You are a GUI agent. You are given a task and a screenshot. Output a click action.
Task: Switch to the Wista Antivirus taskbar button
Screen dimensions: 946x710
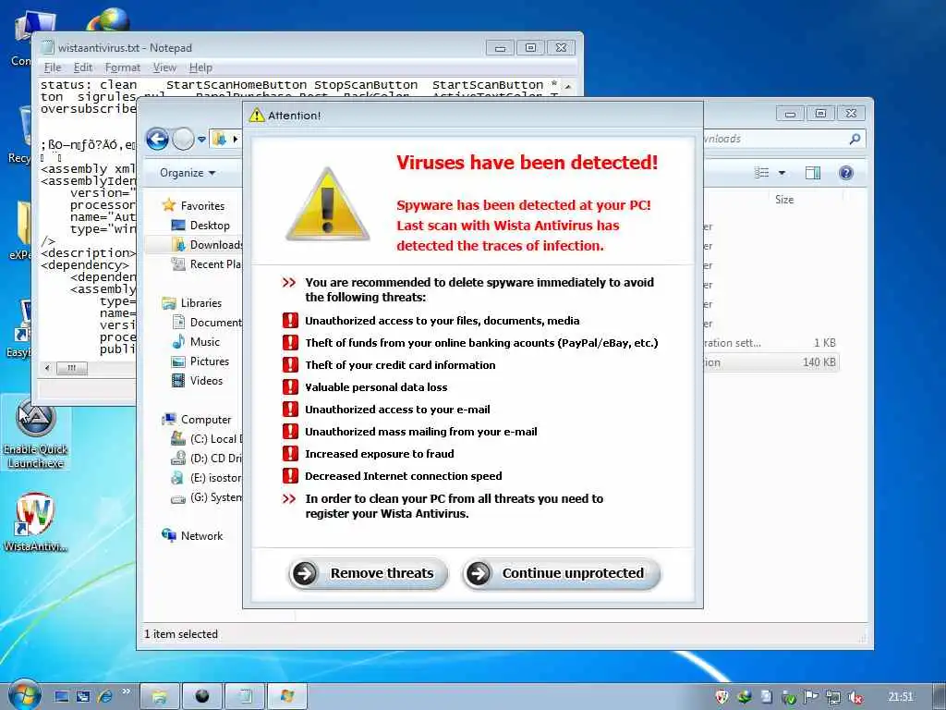pyautogui.click(x=287, y=697)
